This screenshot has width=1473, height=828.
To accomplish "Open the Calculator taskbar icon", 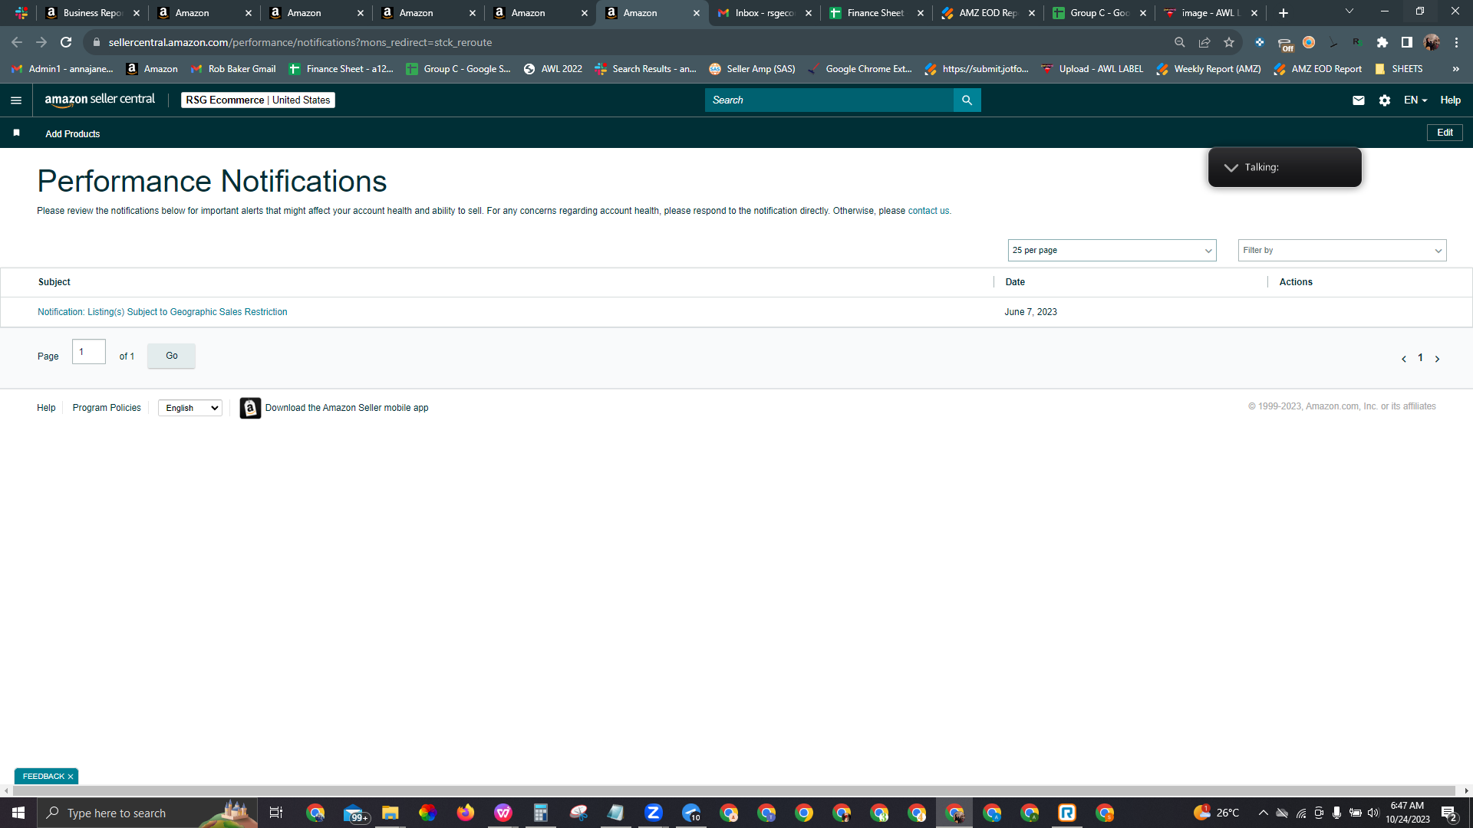I will [x=541, y=813].
